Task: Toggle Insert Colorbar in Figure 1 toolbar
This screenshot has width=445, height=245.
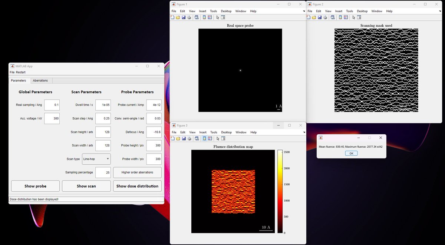Action: [204, 17]
